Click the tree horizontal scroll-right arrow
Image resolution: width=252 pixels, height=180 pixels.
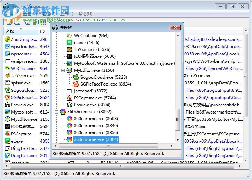172,146
